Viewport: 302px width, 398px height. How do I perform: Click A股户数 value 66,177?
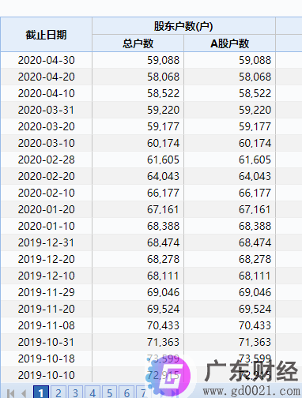tap(255, 193)
